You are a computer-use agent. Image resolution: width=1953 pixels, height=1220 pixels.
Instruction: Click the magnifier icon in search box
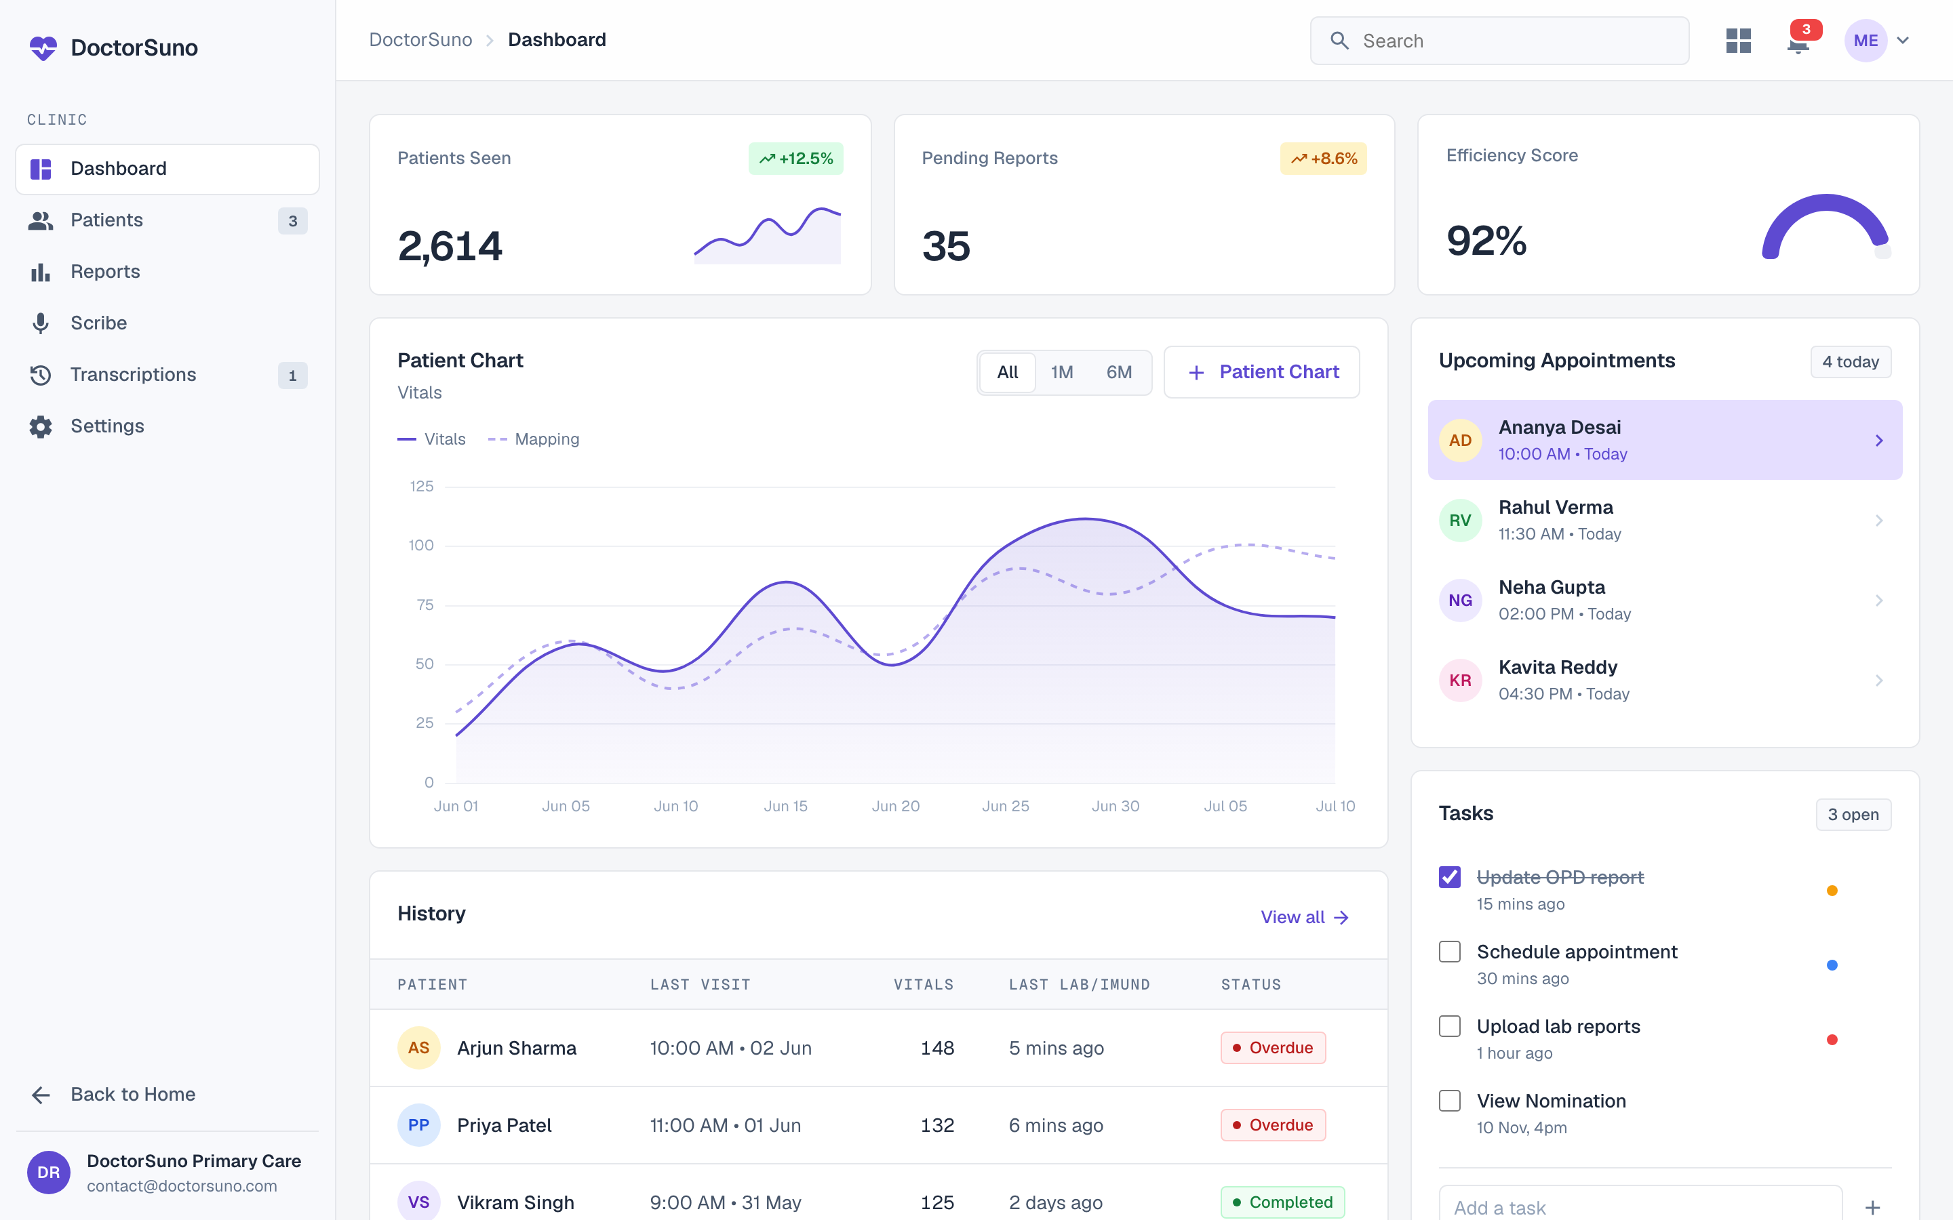1339,41
